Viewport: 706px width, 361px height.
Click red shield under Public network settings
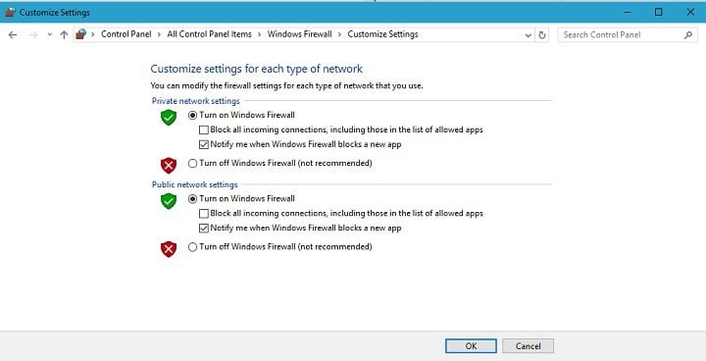tap(169, 249)
